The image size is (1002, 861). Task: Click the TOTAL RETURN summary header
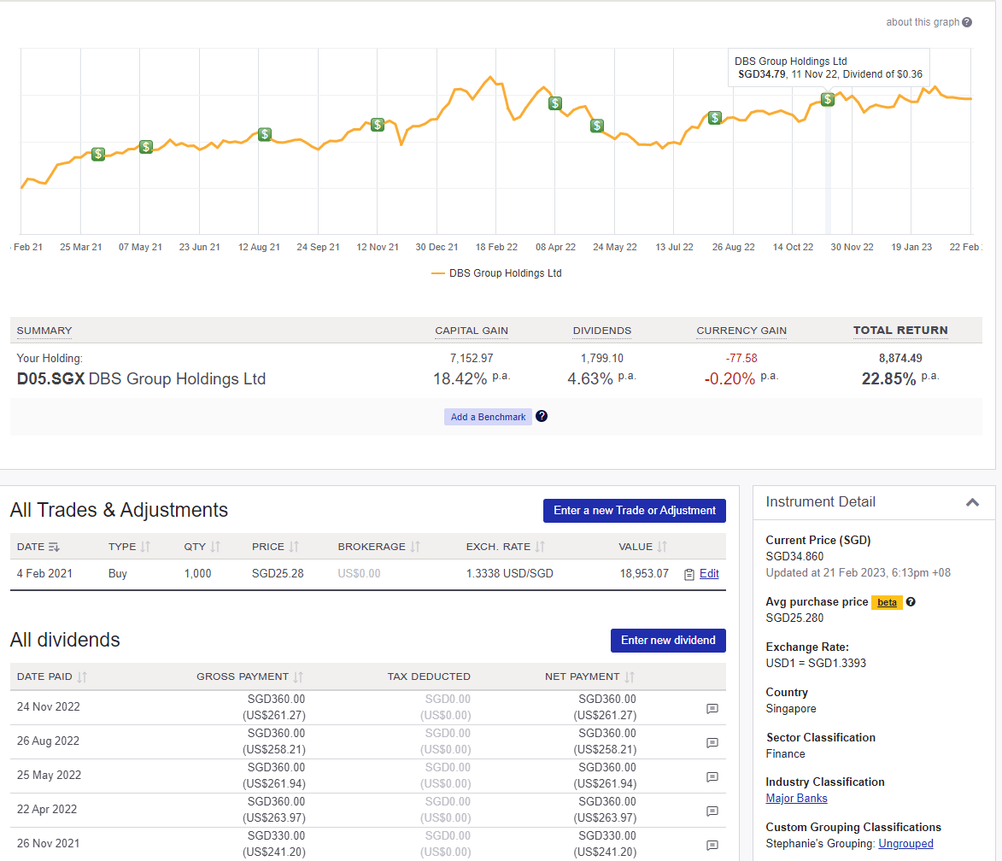click(900, 331)
